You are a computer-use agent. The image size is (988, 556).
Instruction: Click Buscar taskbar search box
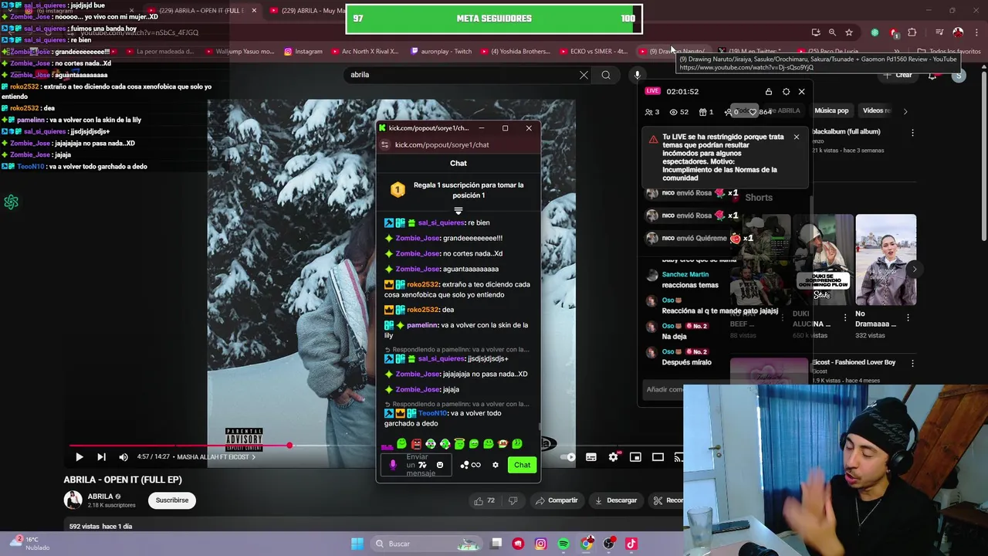pyautogui.click(x=426, y=544)
